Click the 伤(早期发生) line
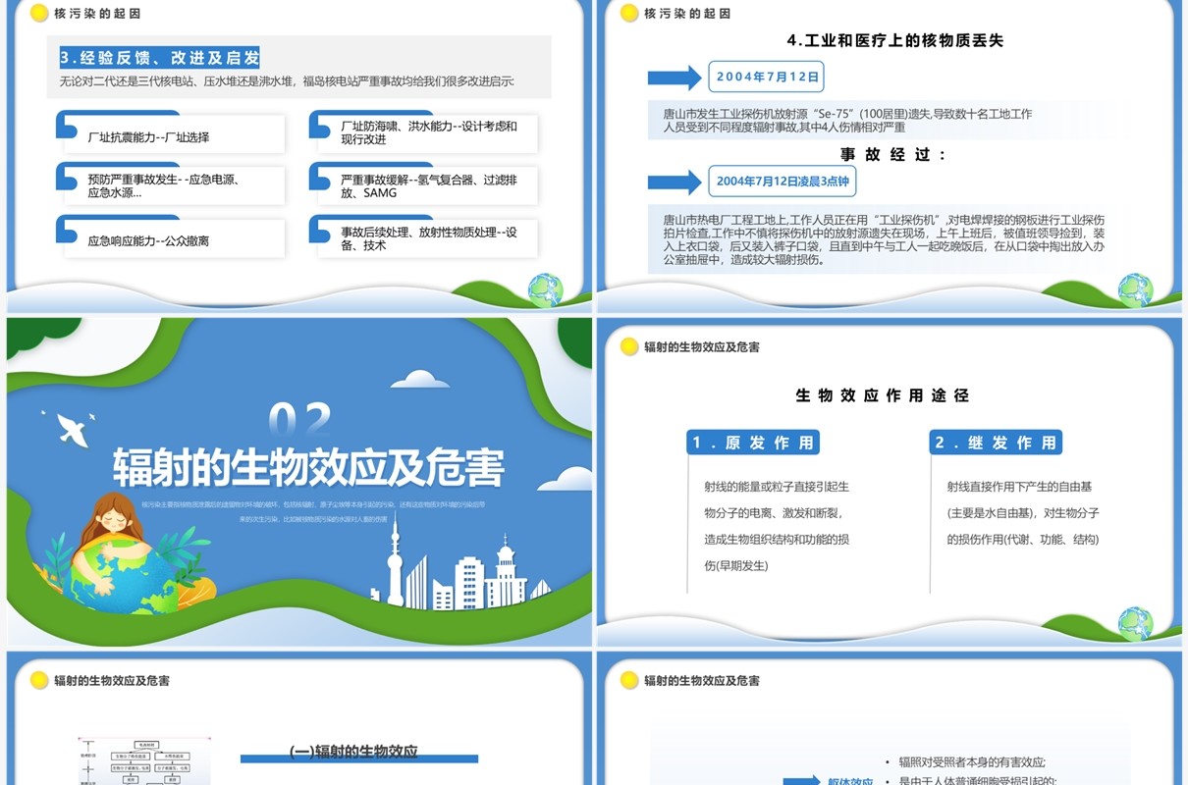This screenshot has width=1188, height=785. [736, 566]
